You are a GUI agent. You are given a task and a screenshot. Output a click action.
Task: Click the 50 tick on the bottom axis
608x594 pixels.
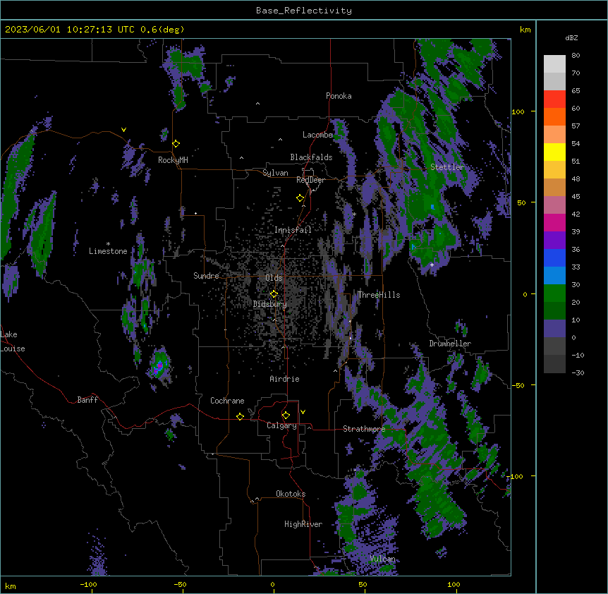pos(363,584)
